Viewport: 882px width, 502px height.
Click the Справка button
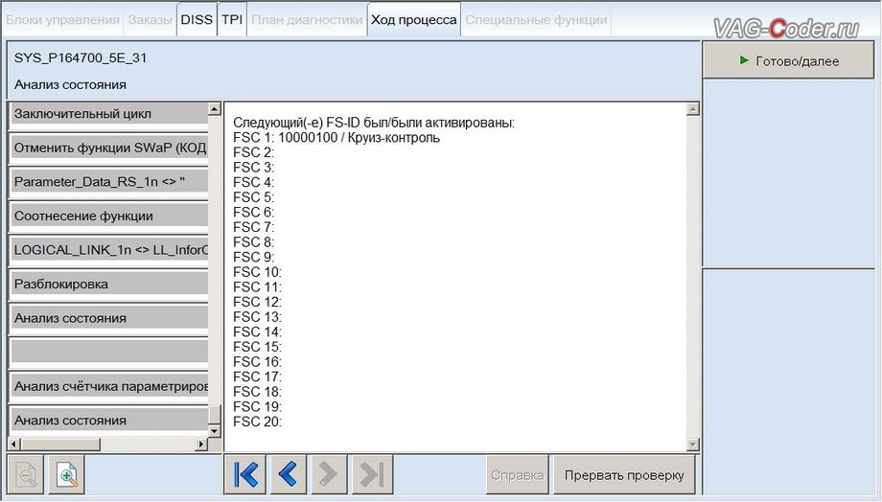pos(517,475)
